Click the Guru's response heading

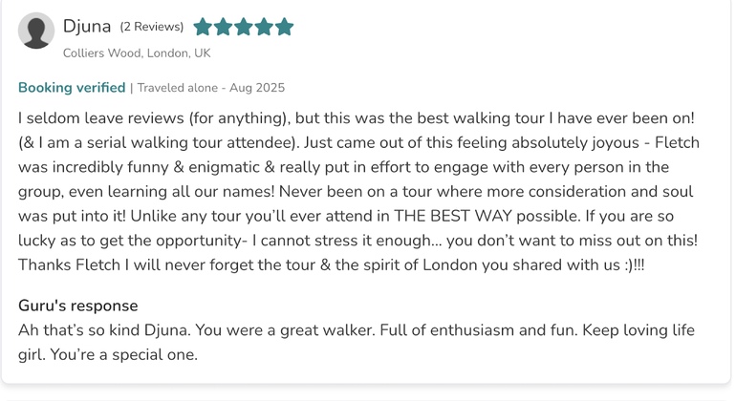(78, 306)
